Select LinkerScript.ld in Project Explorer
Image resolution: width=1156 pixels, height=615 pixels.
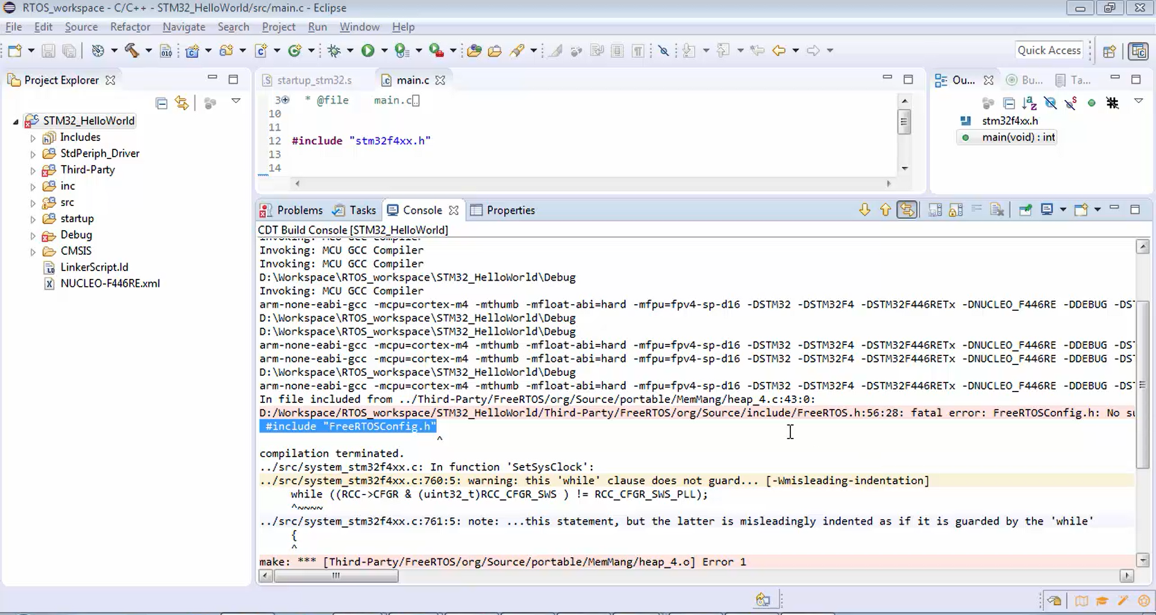pyautogui.click(x=94, y=267)
